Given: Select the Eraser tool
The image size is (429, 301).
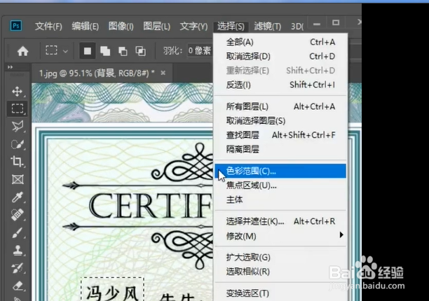Looking at the screenshot, I should (18, 286).
